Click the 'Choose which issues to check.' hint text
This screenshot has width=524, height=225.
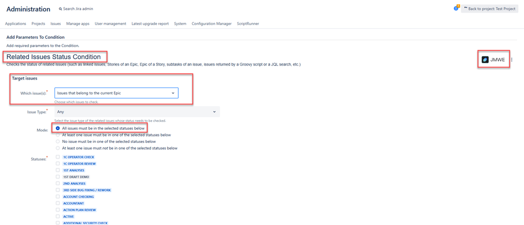pyautogui.click(x=76, y=102)
